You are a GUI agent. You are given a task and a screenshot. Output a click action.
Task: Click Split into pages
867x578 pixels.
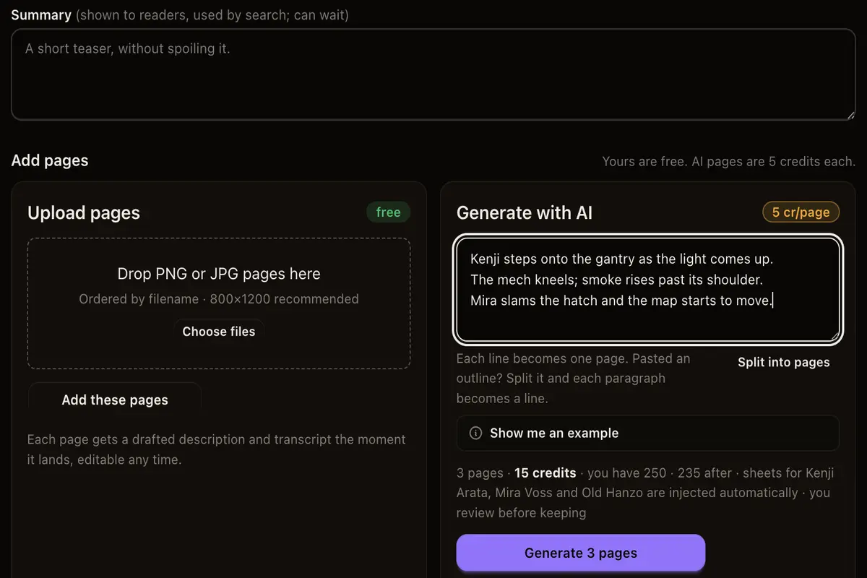[784, 363]
